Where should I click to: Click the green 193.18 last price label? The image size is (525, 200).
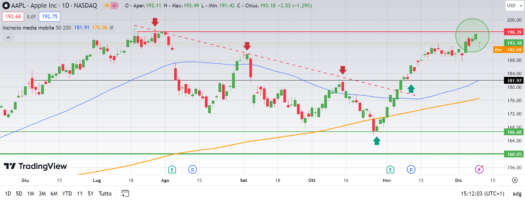click(x=514, y=43)
